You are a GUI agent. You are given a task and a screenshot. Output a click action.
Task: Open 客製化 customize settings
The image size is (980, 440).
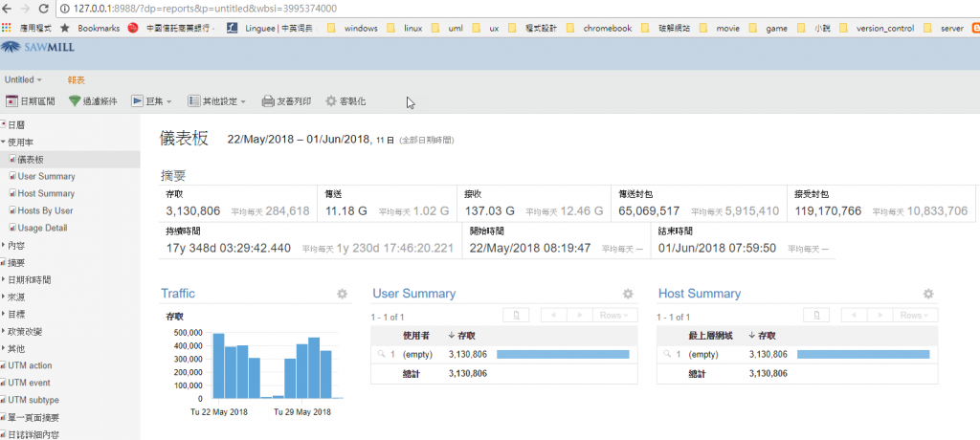click(345, 101)
